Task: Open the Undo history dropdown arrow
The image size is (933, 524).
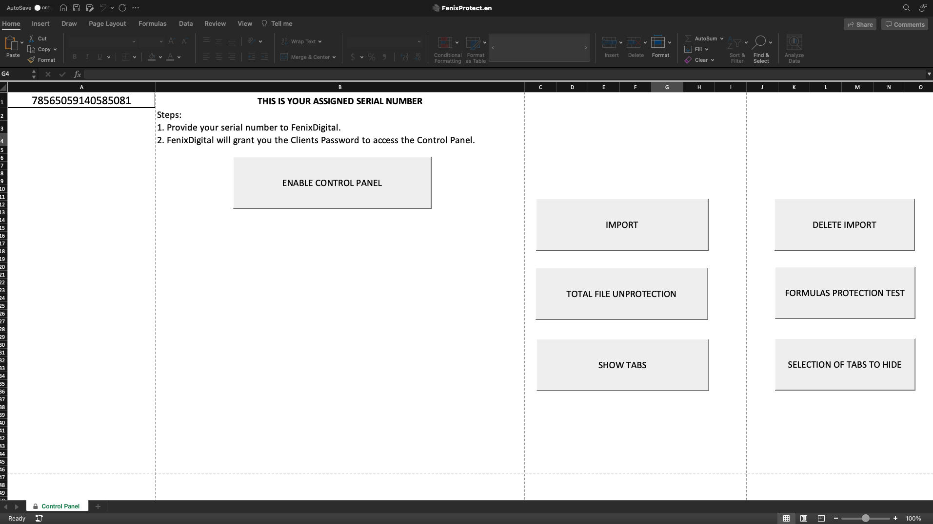Action: tap(112, 8)
